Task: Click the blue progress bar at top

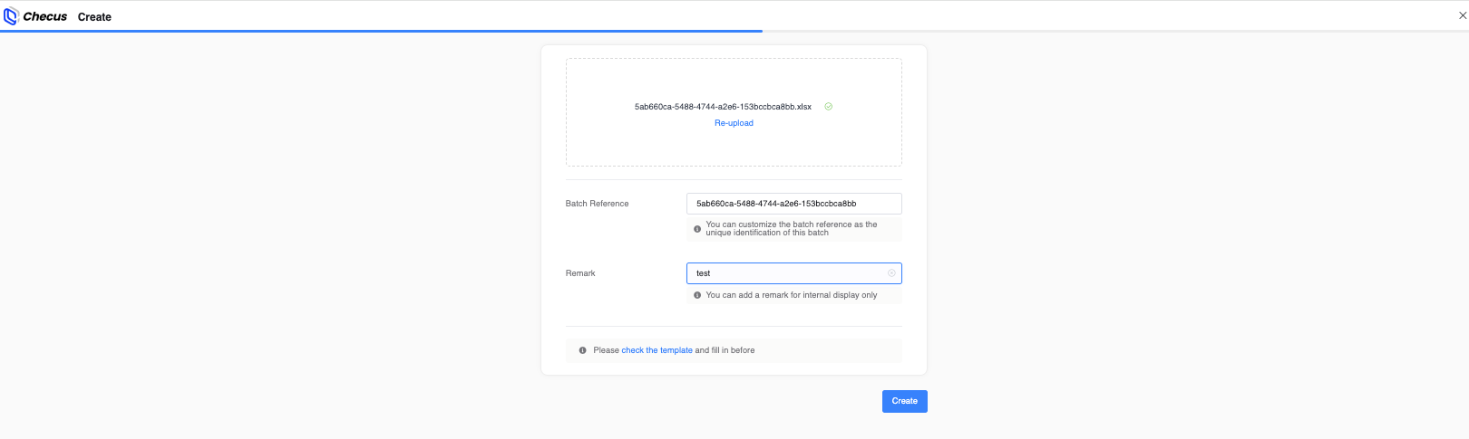Action: [x=381, y=31]
